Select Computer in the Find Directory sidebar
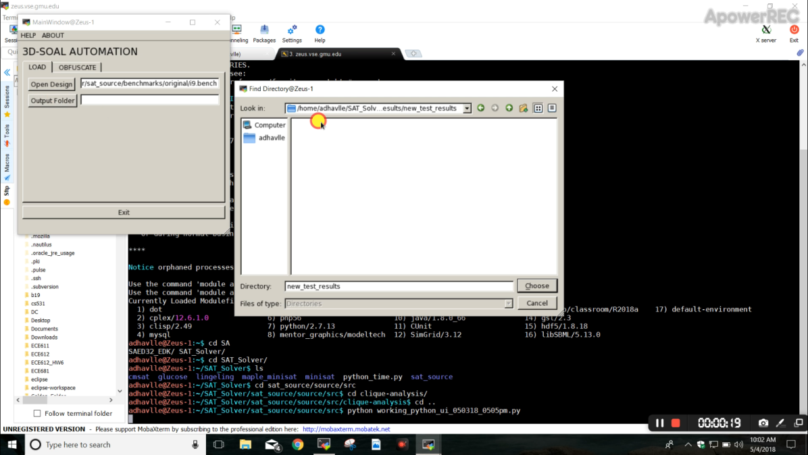 pos(264,125)
